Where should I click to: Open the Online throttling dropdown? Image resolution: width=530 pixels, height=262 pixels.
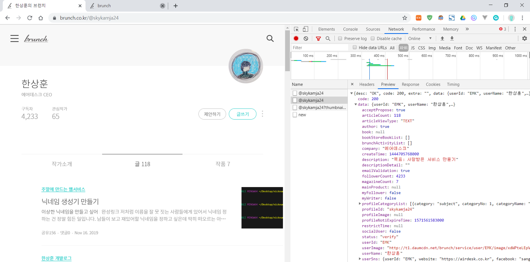coord(420,38)
